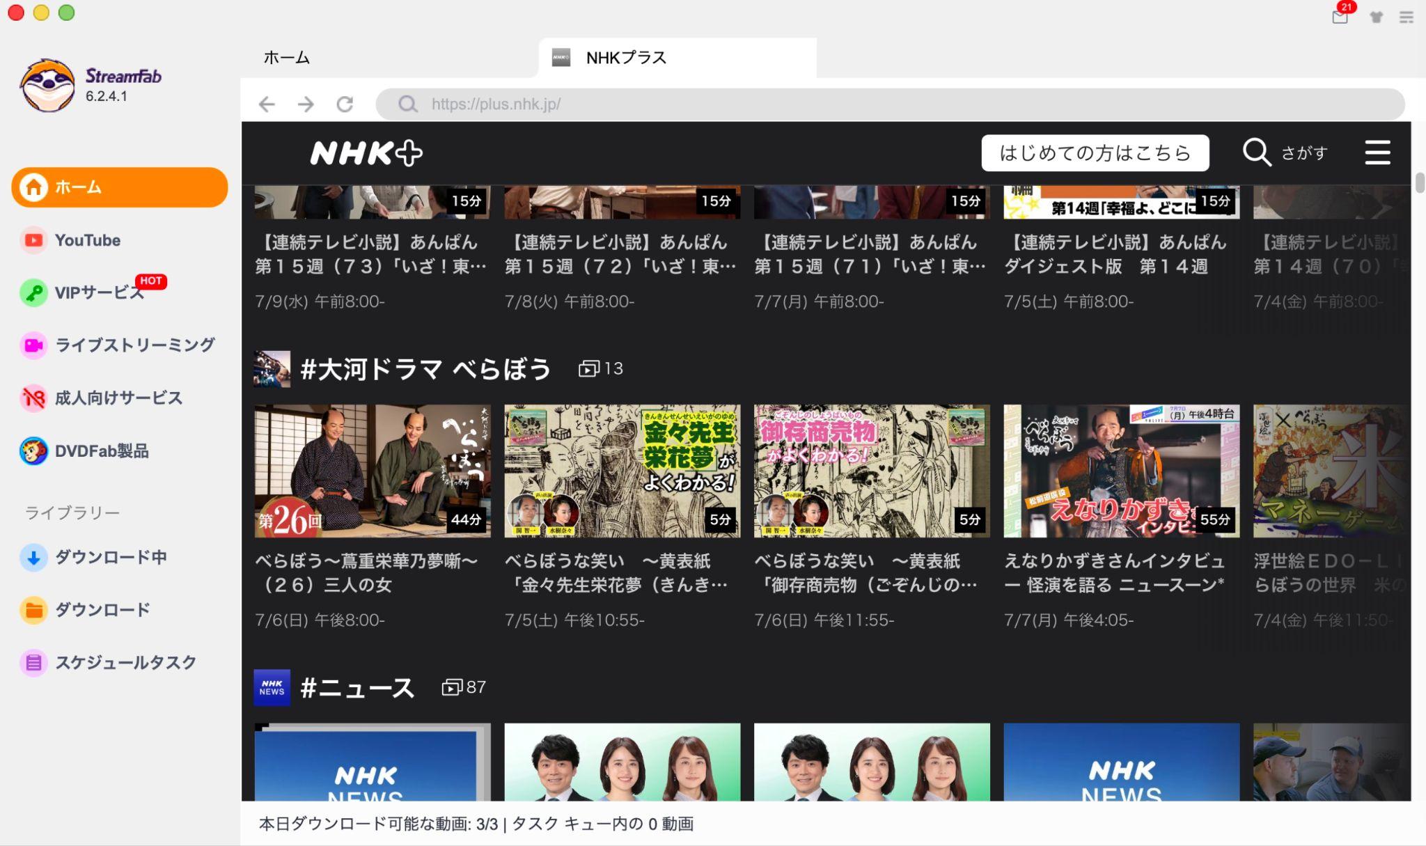Open the #ニュース heading link
This screenshot has height=846, width=1426.
[x=357, y=688]
